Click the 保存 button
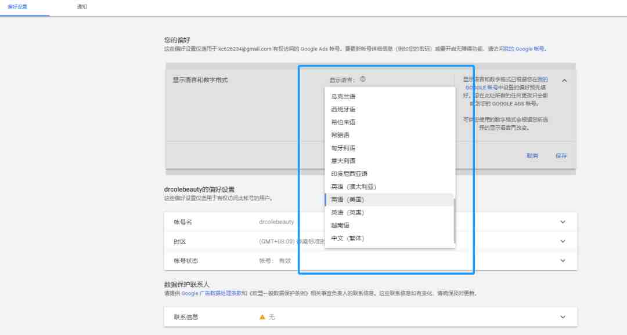This screenshot has height=335, width=627. [561, 156]
